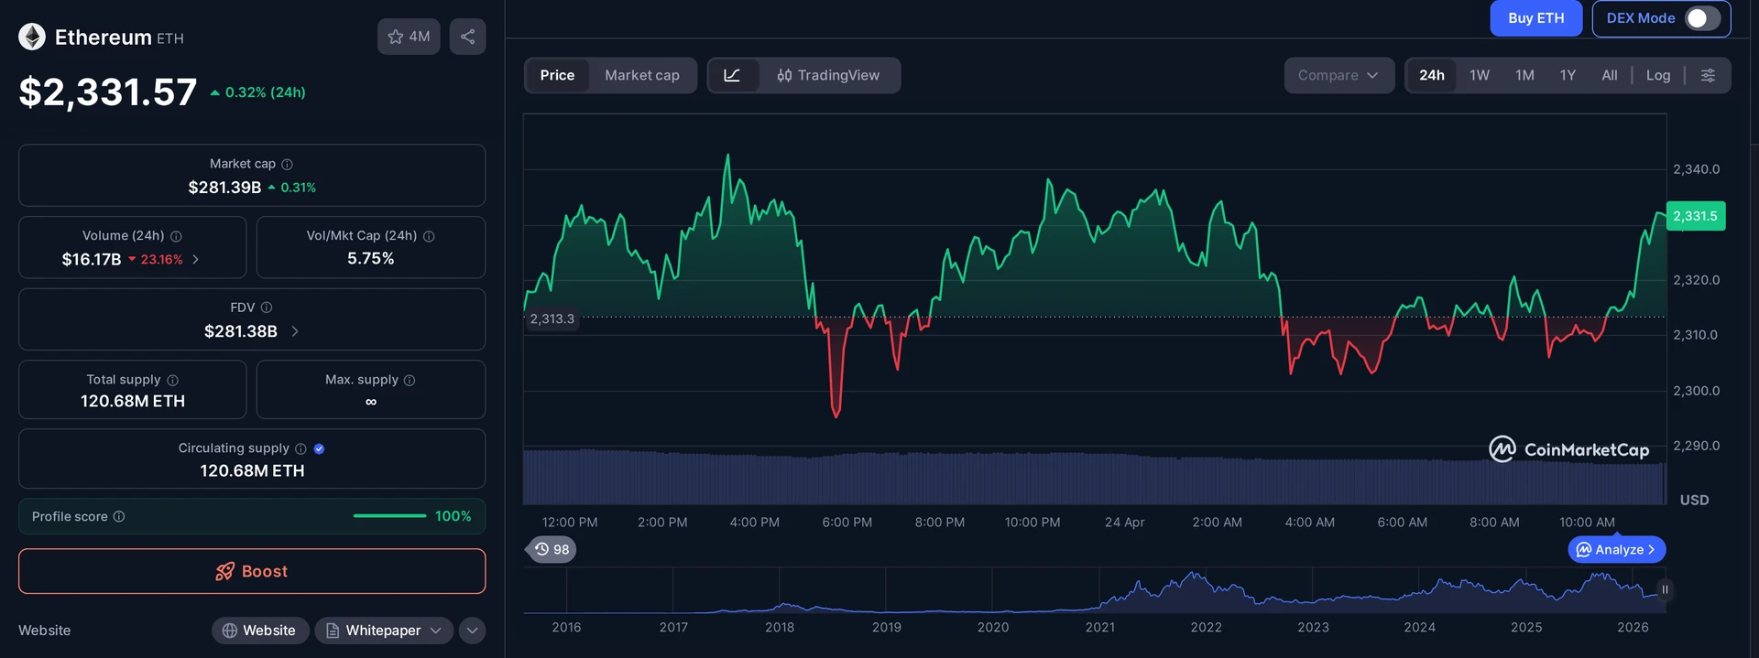
Task: Click 2017 on the range navigator
Action: [x=673, y=627]
